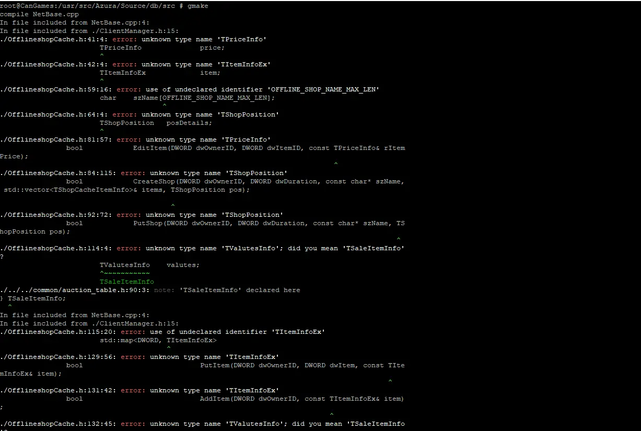Click the szName[OFFLINE_SHOP_NAME_MAX_LEN] code line
Viewport: 641px width, 431px height.
(x=187, y=98)
